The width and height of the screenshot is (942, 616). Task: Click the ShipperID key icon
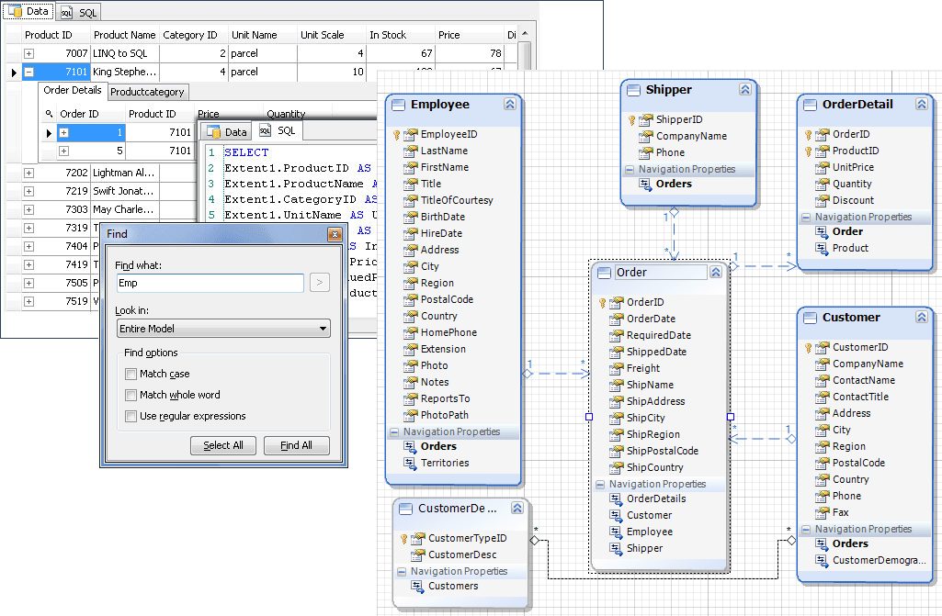click(x=632, y=120)
